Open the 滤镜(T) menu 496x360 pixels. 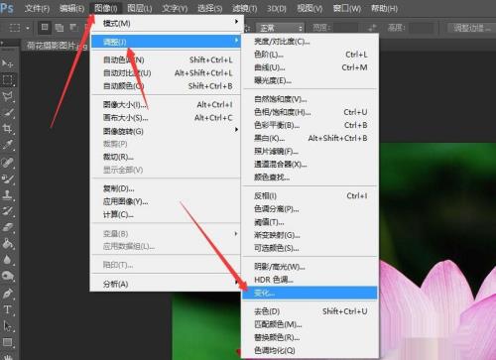point(245,8)
